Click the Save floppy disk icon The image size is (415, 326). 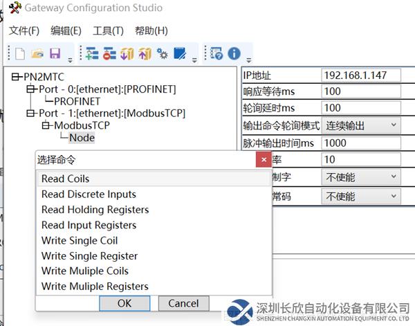tap(55, 53)
